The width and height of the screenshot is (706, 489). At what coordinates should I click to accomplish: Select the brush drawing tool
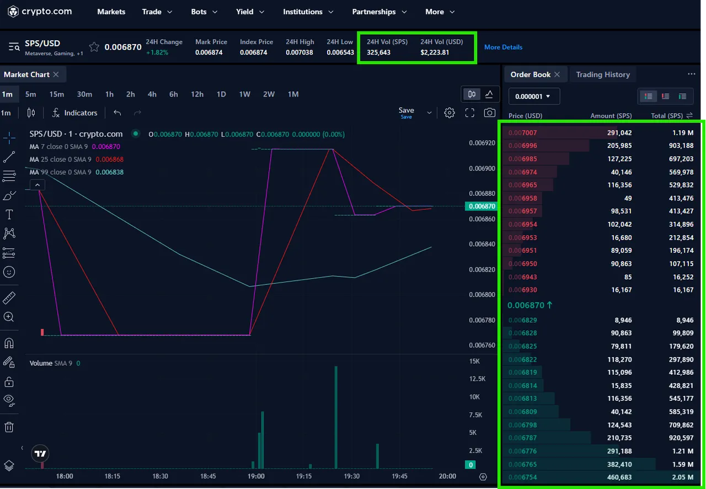tap(9, 195)
